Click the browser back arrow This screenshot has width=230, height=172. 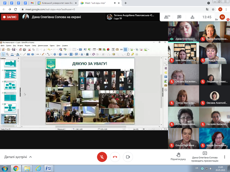[x=4, y=9]
